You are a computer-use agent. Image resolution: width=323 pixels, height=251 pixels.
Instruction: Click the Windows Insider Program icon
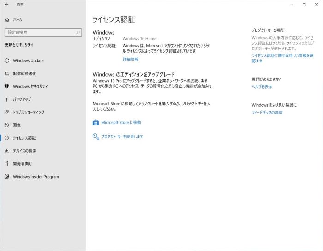coord(7,177)
